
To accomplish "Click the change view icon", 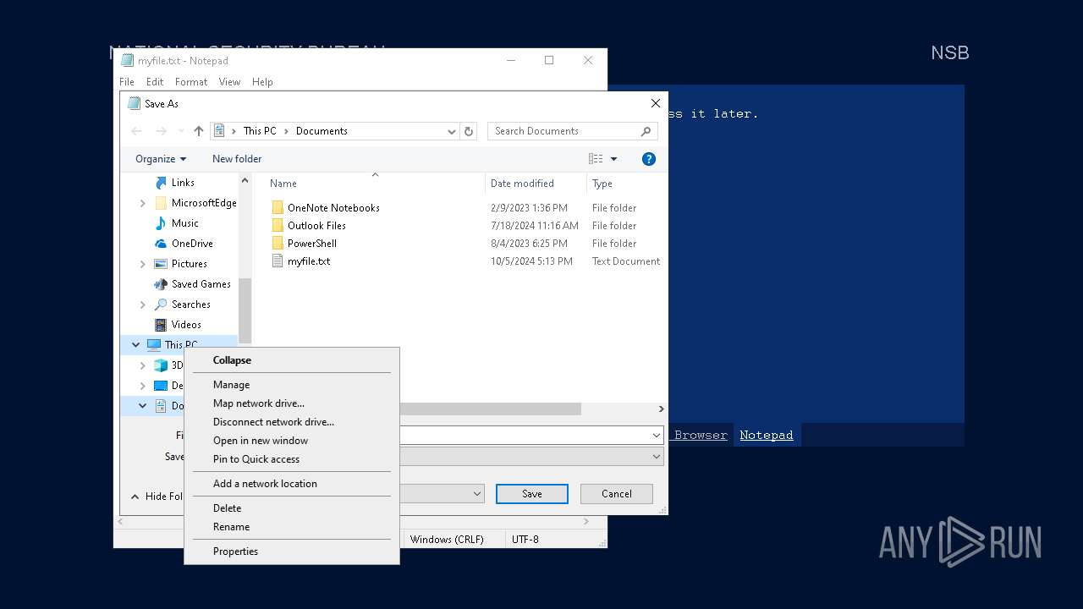I will point(596,159).
